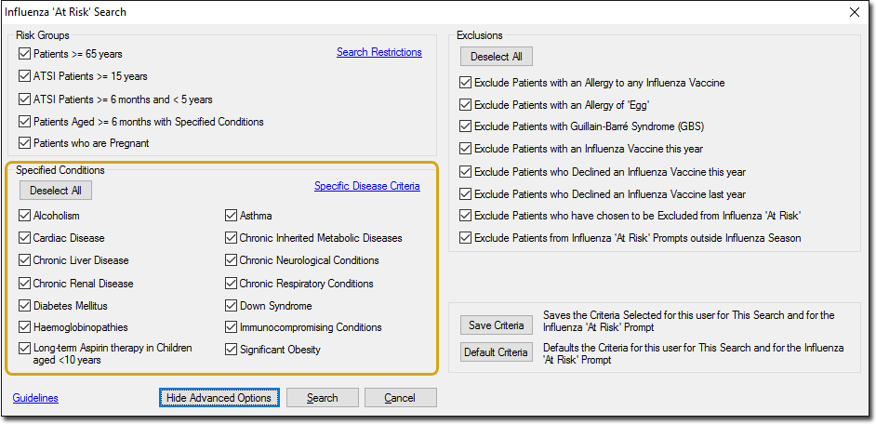Open the Search Restrictions link
This screenshot has width=876, height=424.
[378, 52]
